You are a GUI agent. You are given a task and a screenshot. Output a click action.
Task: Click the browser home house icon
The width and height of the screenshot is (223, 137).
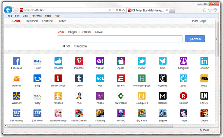click(204, 10)
